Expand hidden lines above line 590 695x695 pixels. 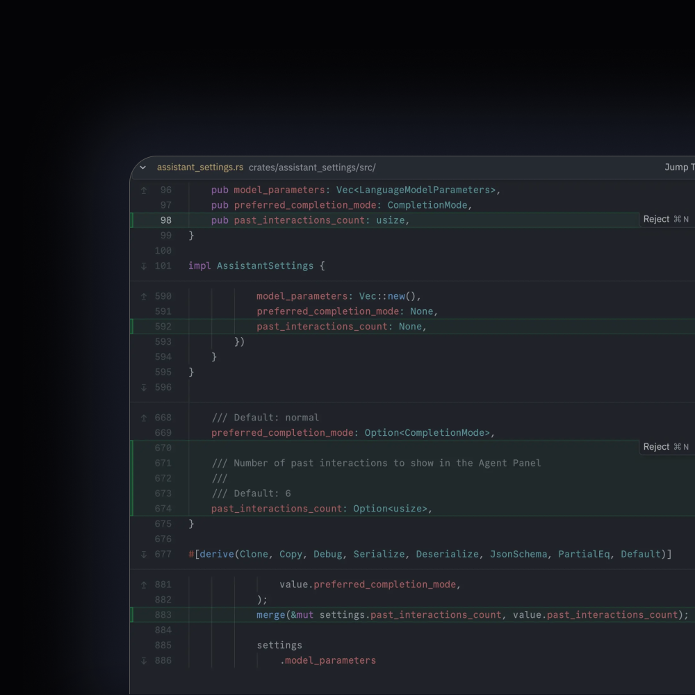(x=144, y=296)
